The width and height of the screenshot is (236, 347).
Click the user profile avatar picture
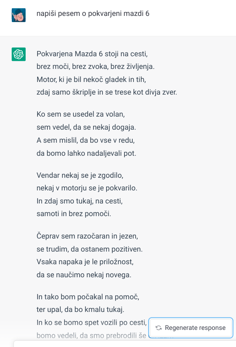click(19, 15)
